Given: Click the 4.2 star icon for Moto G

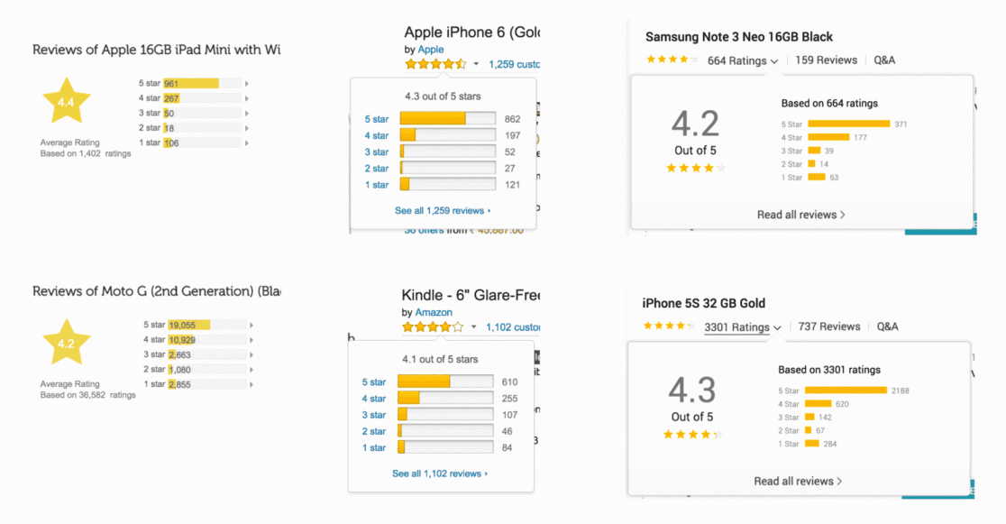Looking at the screenshot, I should click(x=66, y=343).
